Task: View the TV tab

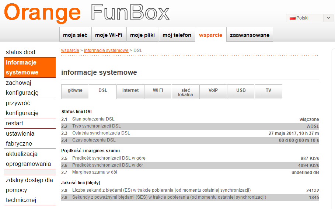Action: (268, 90)
